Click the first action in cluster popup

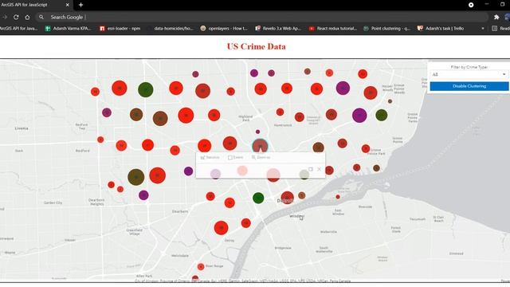click(x=210, y=158)
